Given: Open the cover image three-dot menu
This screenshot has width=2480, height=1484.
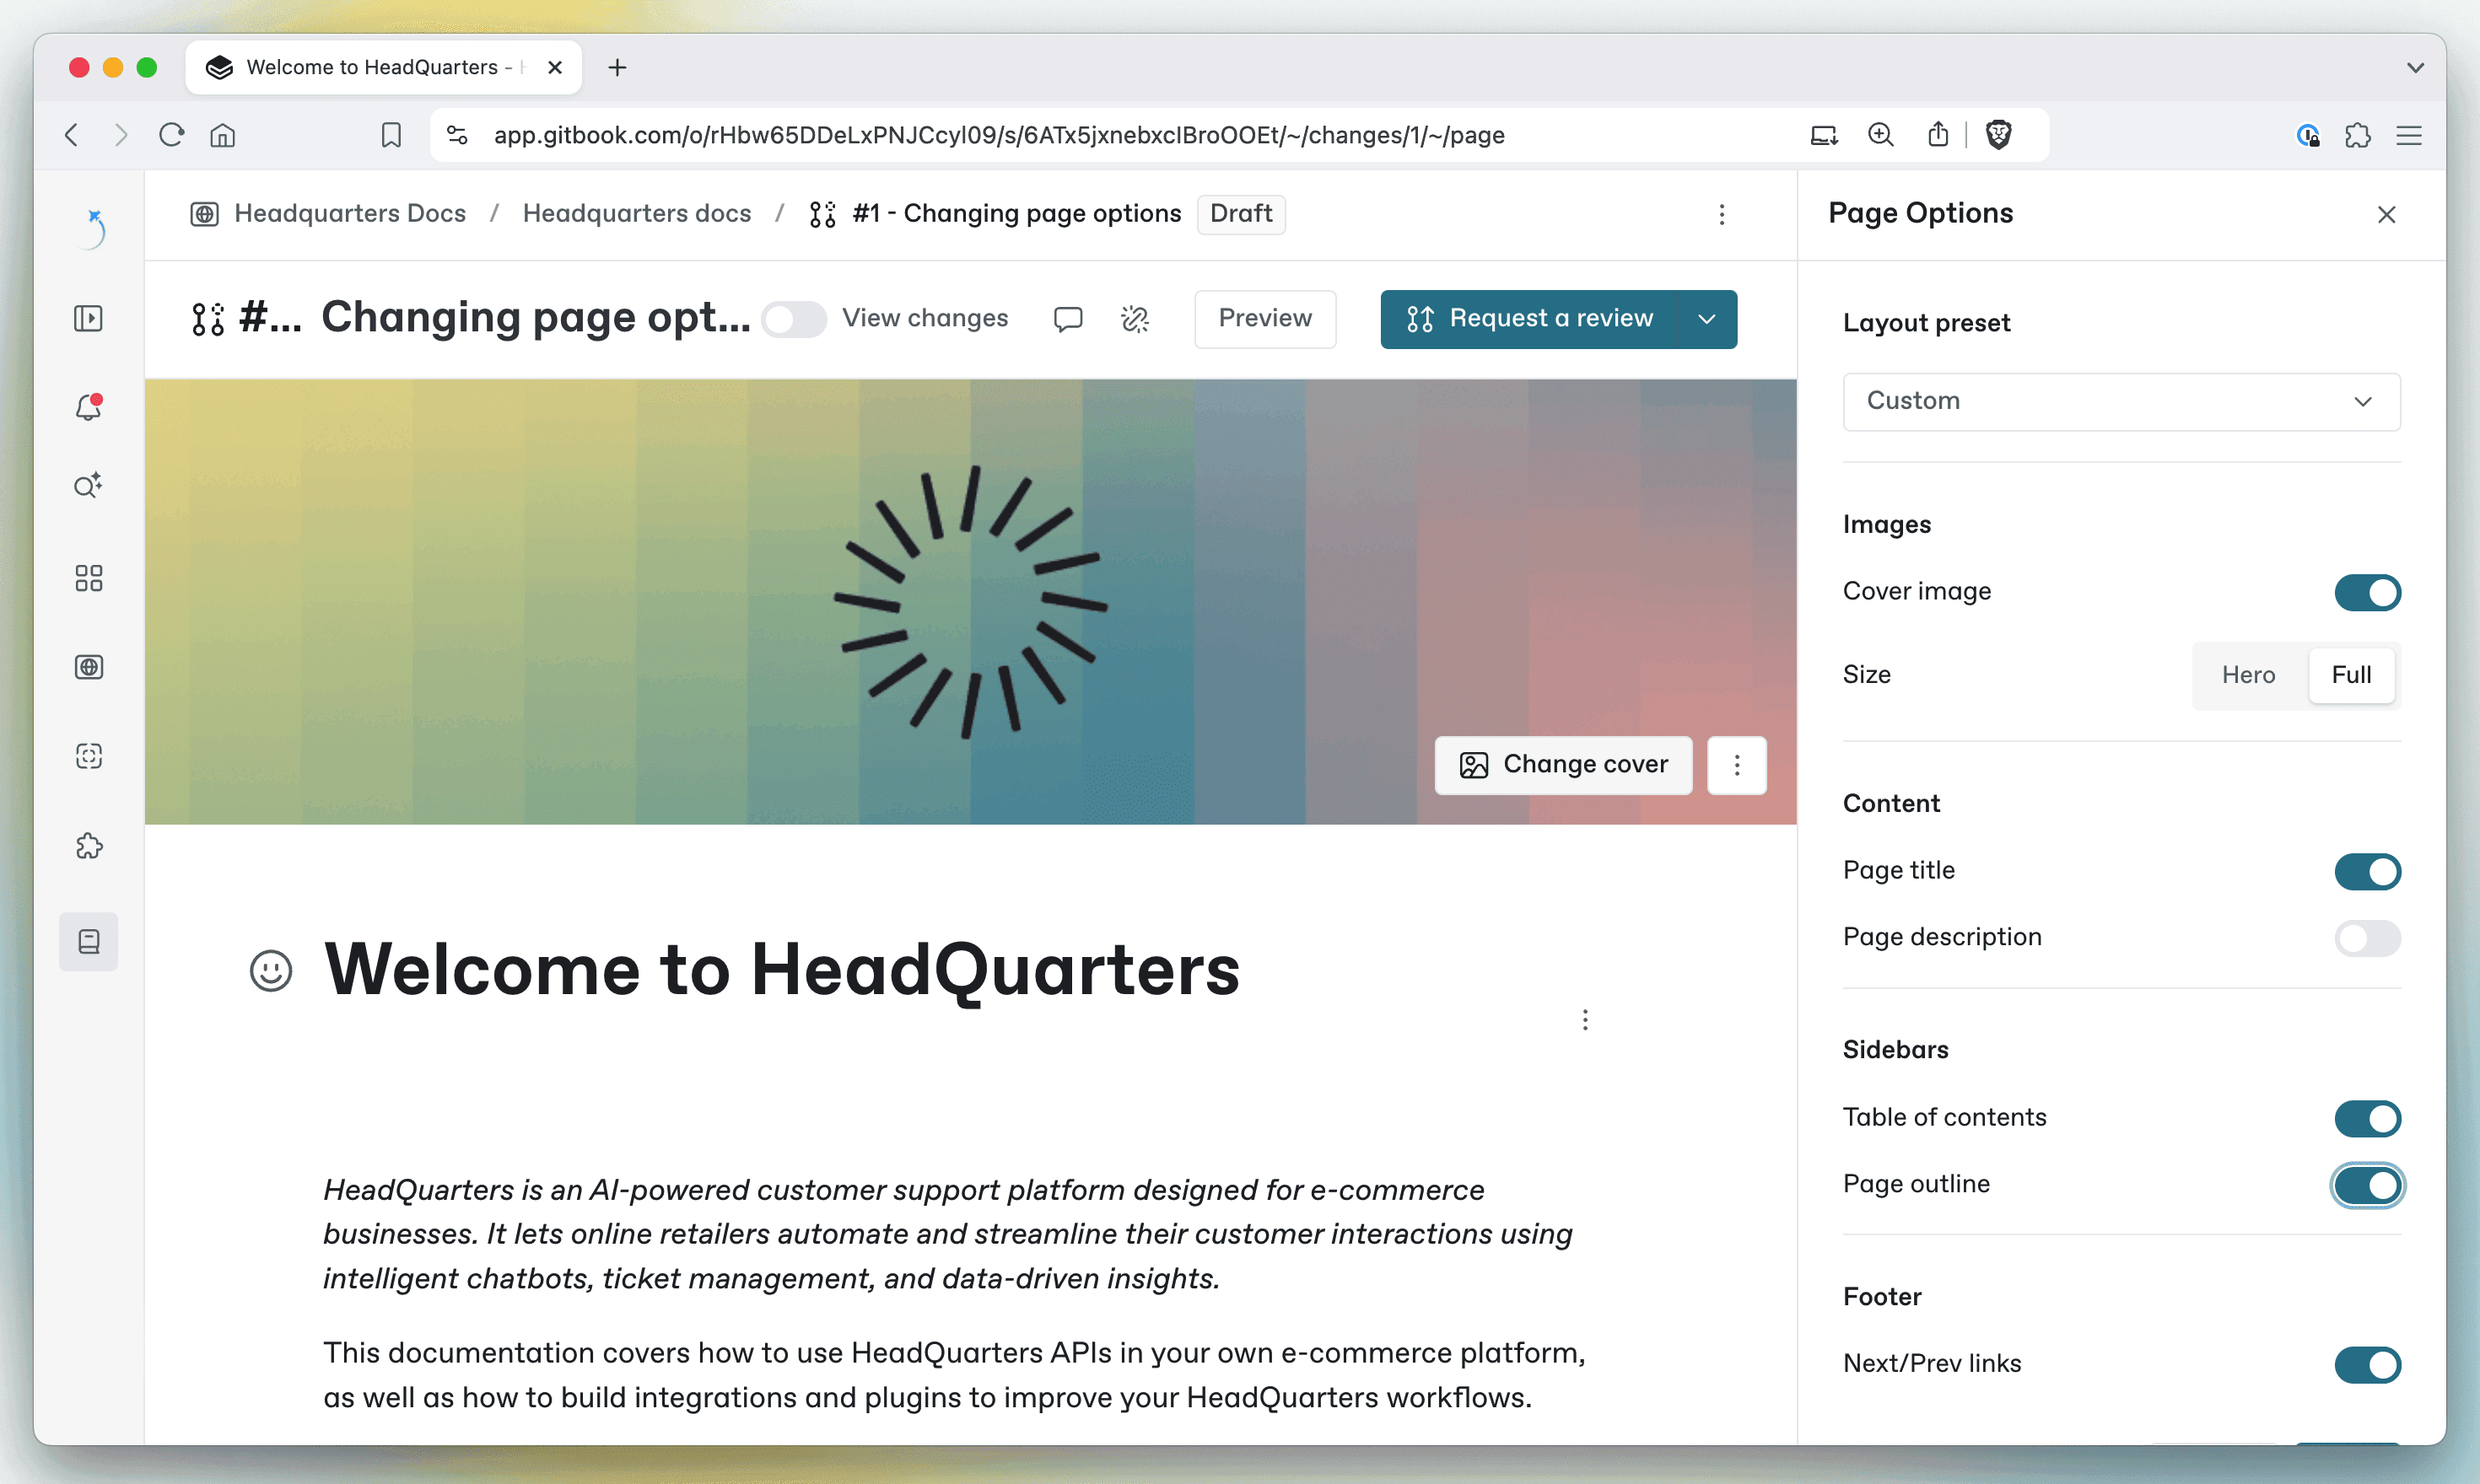Looking at the screenshot, I should point(1737,765).
